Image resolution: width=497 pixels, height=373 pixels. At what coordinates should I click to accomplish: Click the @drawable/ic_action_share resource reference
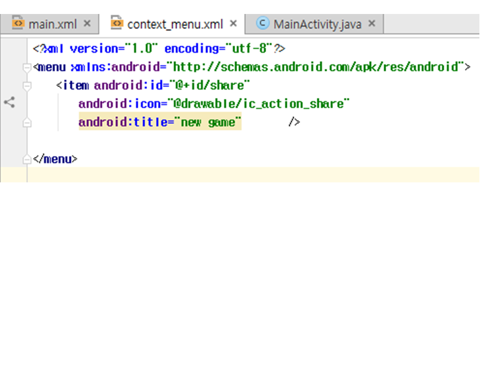click(x=261, y=104)
